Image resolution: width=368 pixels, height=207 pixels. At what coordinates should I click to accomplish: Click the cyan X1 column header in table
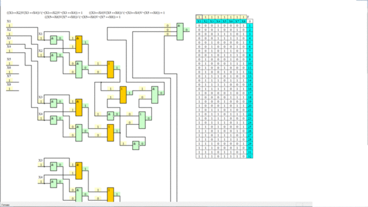(x=199, y=21)
